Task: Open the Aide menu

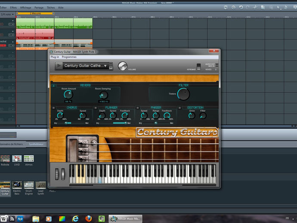Action: pyautogui.click(x=61, y=8)
